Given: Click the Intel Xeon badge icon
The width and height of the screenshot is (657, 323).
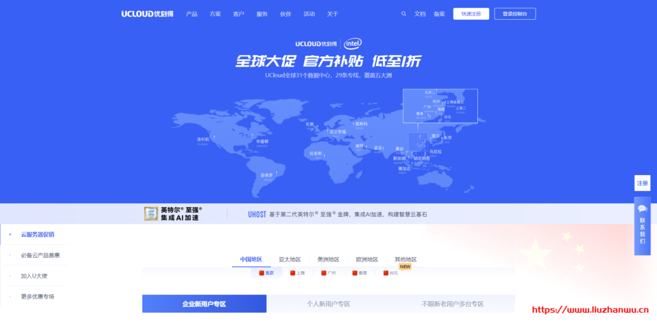Looking at the screenshot, I should coord(151,214).
